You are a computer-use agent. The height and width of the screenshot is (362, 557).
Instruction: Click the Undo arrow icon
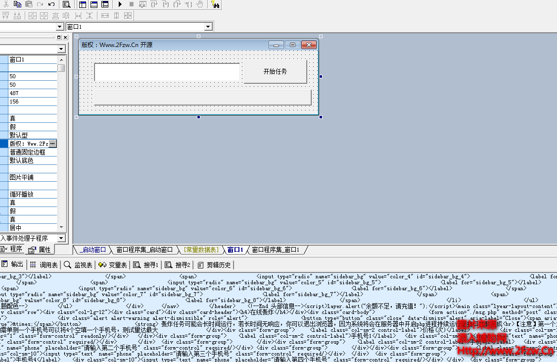51,4
